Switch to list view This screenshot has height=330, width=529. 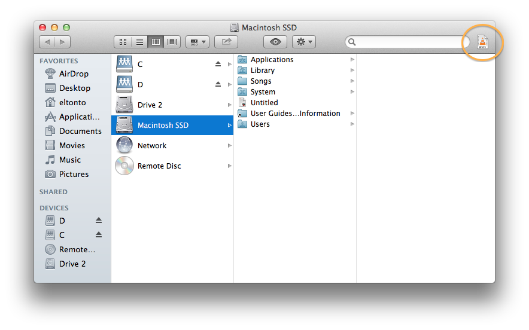click(139, 42)
